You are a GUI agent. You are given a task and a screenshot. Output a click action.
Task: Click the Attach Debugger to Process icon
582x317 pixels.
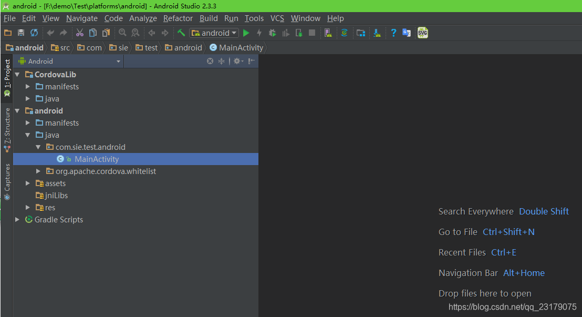tap(299, 33)
